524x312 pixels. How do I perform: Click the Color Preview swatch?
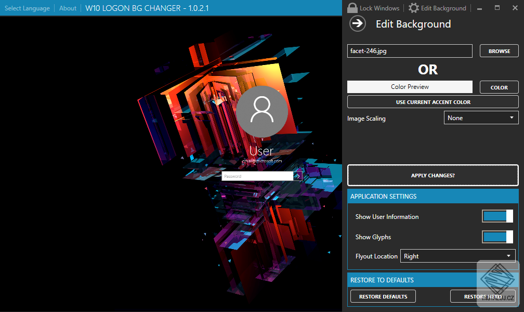(410, 87)
